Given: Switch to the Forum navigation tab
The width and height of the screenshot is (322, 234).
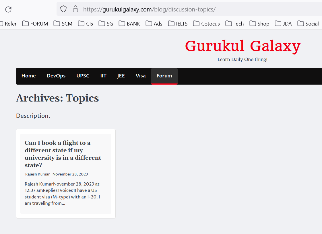Looking at the screenshot, I should (x=164, y=76).
